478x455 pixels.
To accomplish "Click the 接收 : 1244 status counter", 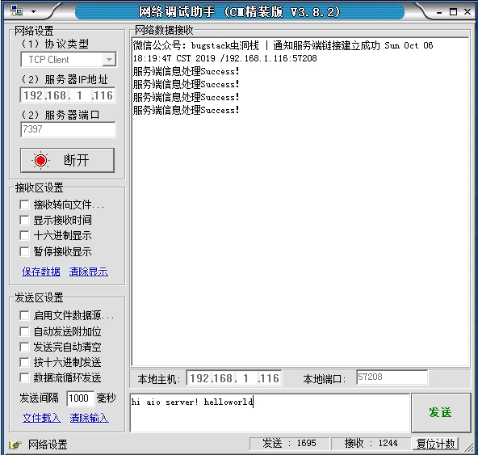I will (371, 444).
